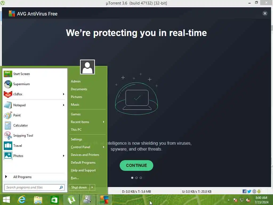
Task: Open Internet Explorer from the taskbar
Action: (22, 200)
